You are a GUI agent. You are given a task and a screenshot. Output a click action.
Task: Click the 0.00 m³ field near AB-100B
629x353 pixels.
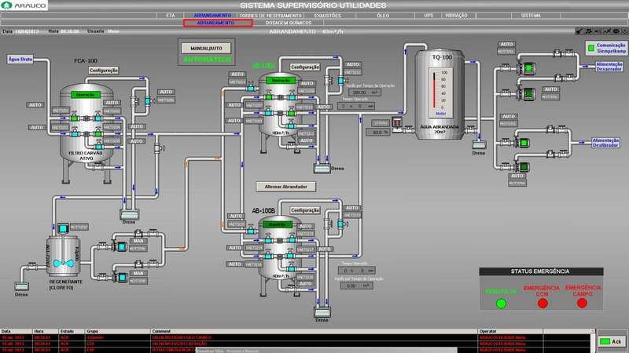(x=357, y=286)
